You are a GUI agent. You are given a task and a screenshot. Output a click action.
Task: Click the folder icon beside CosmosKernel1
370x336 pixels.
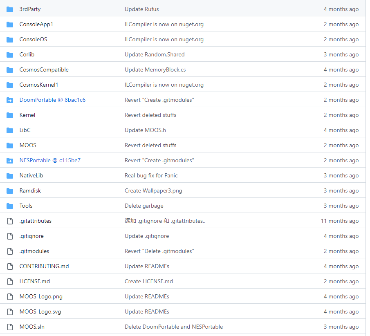tap(10, 85)
